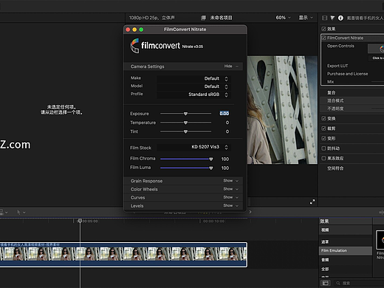Open the color inspector triangle icon
384x288 pixels.
[332, 18]
